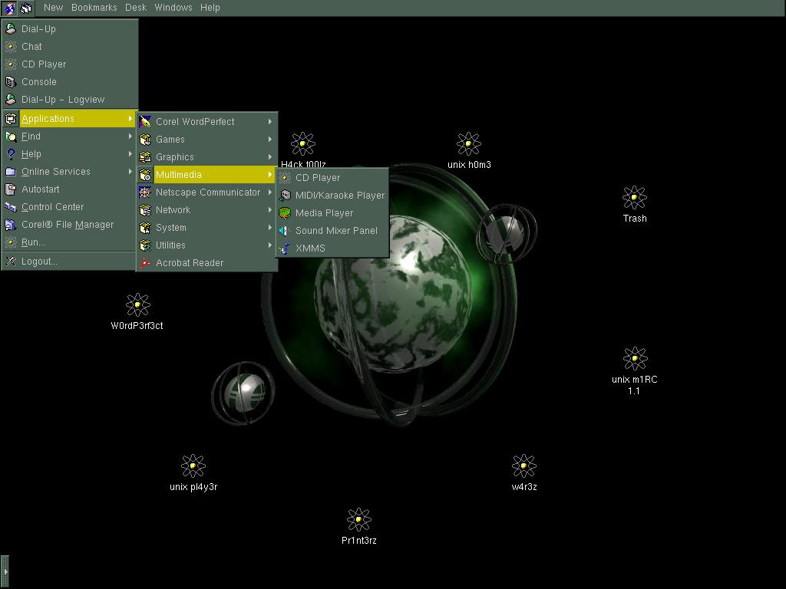786x589 pixels.
Task: Click the W0rdP3rf3ct desktop icon
Action: 137,305
